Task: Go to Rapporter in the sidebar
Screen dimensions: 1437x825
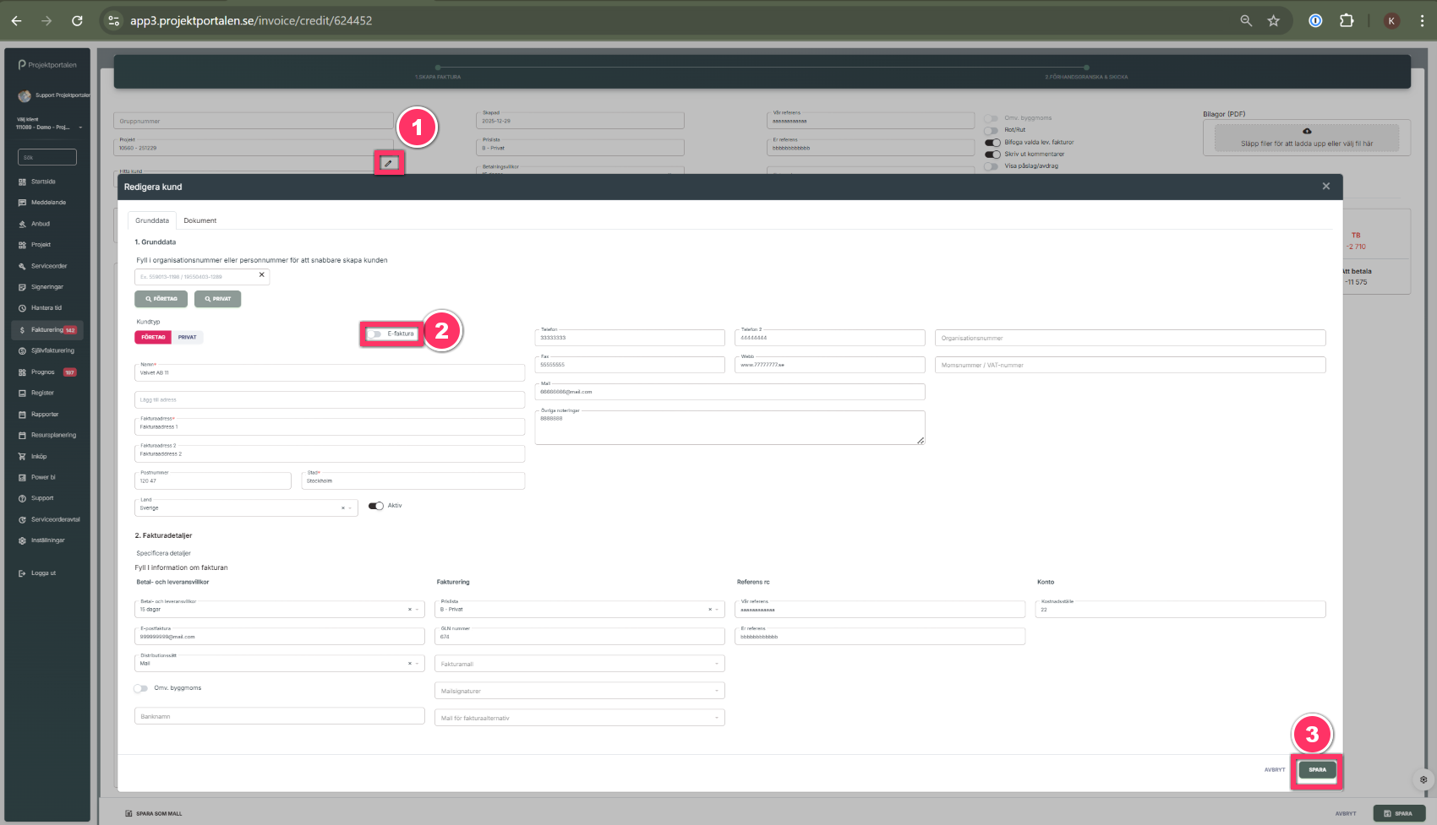Action: pos(45,415)
